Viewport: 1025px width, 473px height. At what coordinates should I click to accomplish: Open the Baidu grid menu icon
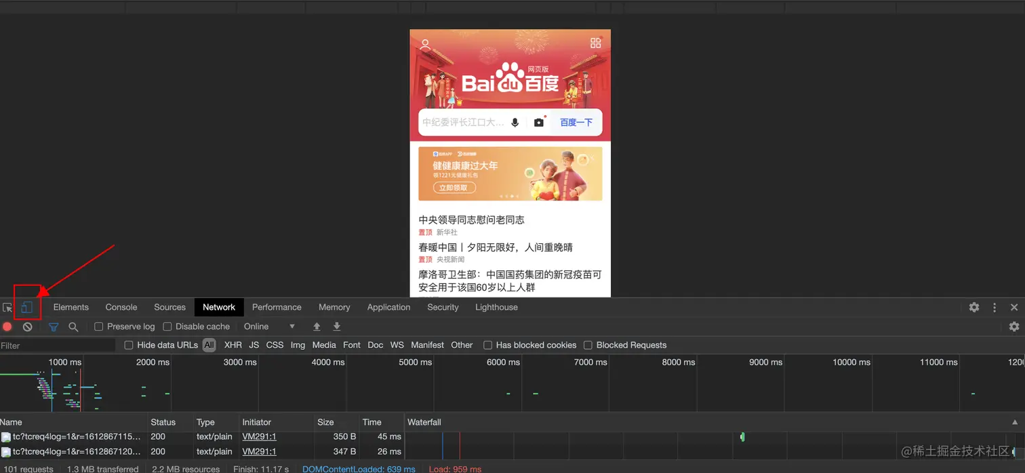click(x=596, y=43)
